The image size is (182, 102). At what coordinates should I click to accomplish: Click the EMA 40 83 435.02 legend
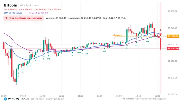pyautogui.click(x=39, y=13)
